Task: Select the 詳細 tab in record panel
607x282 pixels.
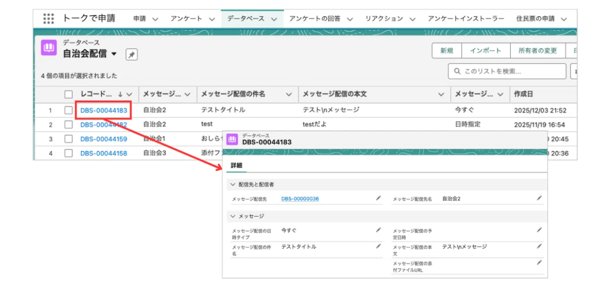Action: 236,166
